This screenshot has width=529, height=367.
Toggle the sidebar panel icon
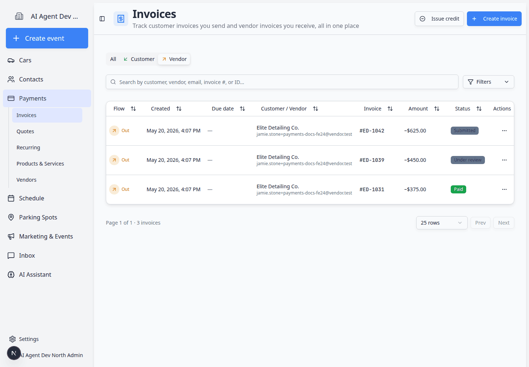coord(102,19)
